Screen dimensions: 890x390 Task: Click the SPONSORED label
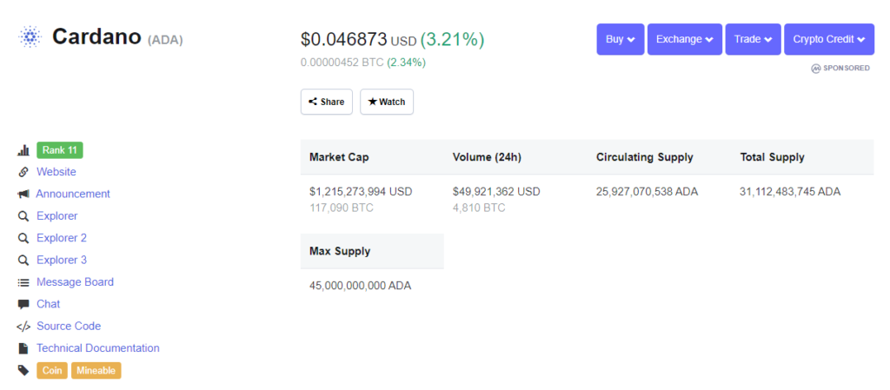point(847,68)
